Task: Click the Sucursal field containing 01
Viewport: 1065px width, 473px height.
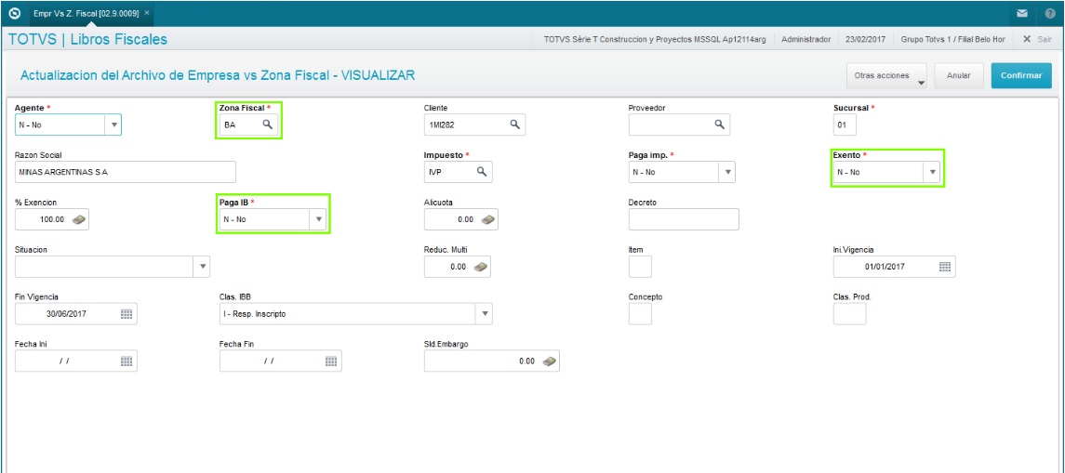Action: tap(845, 125)
